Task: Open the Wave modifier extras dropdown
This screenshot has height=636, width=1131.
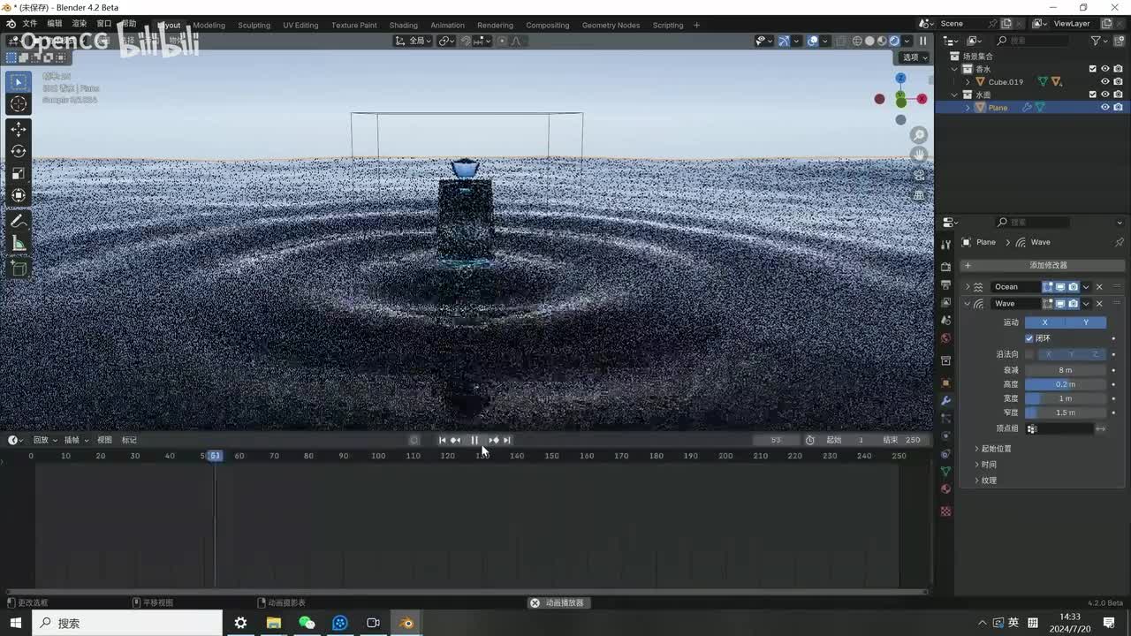Action: point(1086,304)
